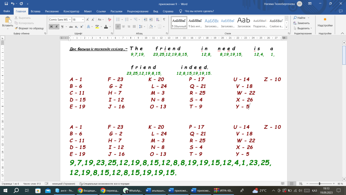The image size is (346, 195).
Task: Open the Файл menu tab
Action: [7, 11]
